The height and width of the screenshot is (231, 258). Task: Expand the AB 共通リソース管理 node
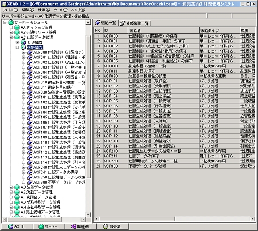[x=11, y=33]
